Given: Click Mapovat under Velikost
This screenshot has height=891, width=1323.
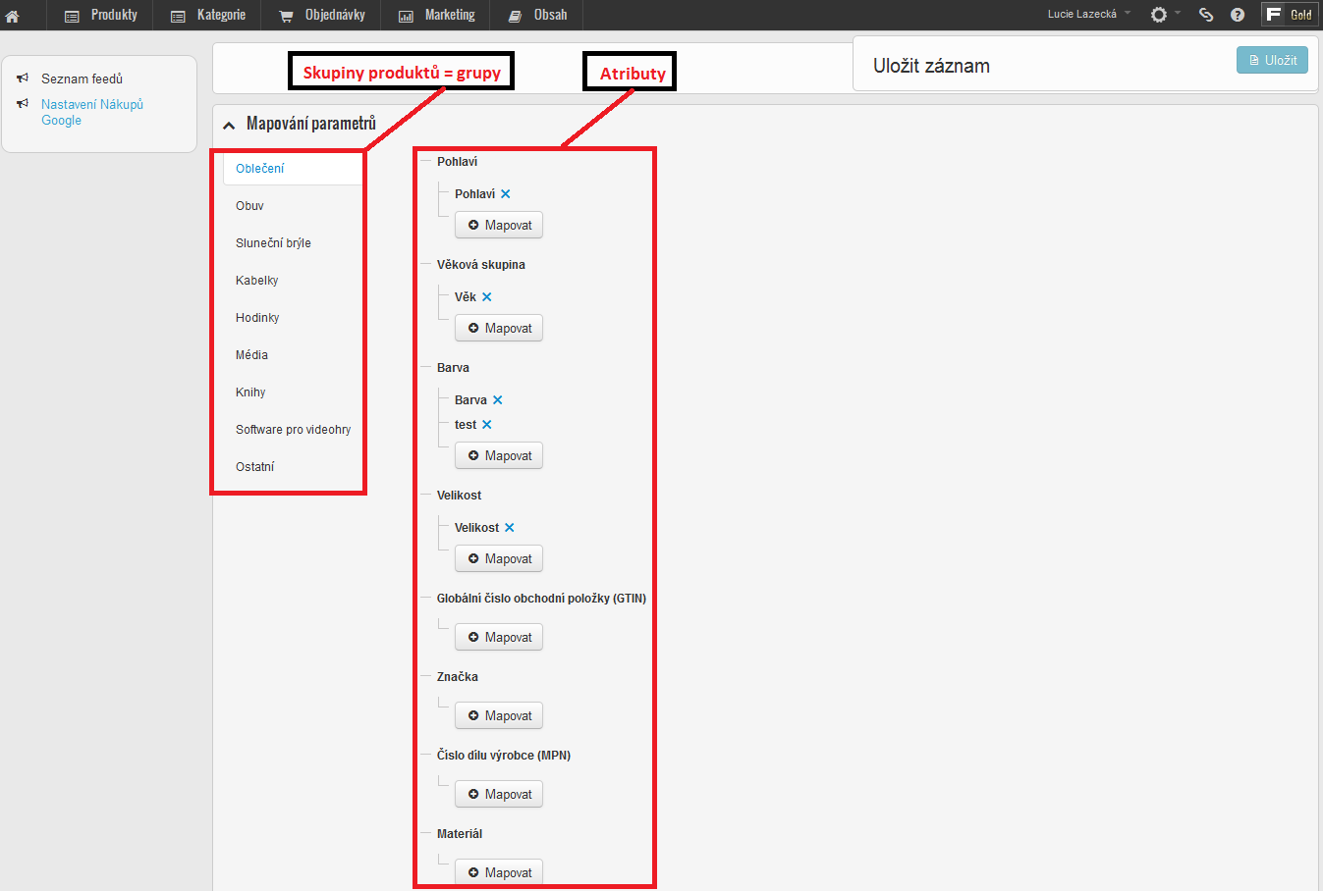Looking at the screenshot, I should click(x=499, y=559).
